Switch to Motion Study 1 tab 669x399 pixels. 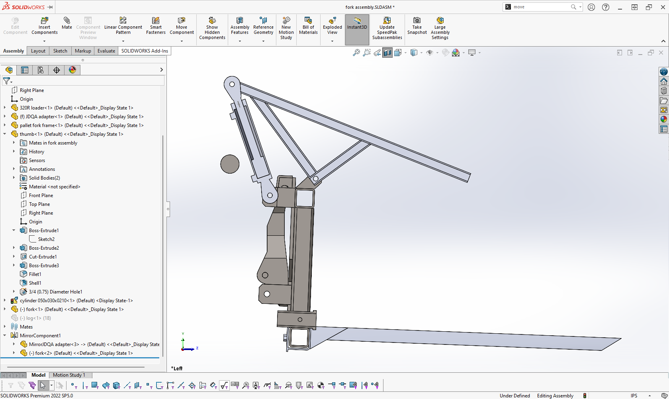coord(69,375)
